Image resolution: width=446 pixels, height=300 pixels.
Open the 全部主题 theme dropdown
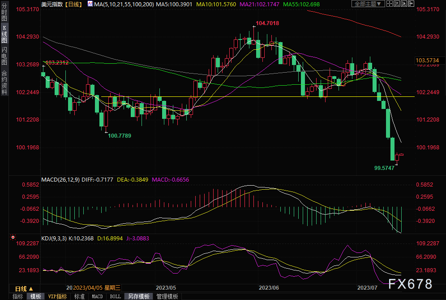[x=368, y=4]
